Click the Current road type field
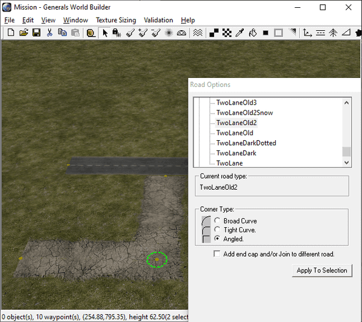The image size is (362, 322). tap(272, 187)
